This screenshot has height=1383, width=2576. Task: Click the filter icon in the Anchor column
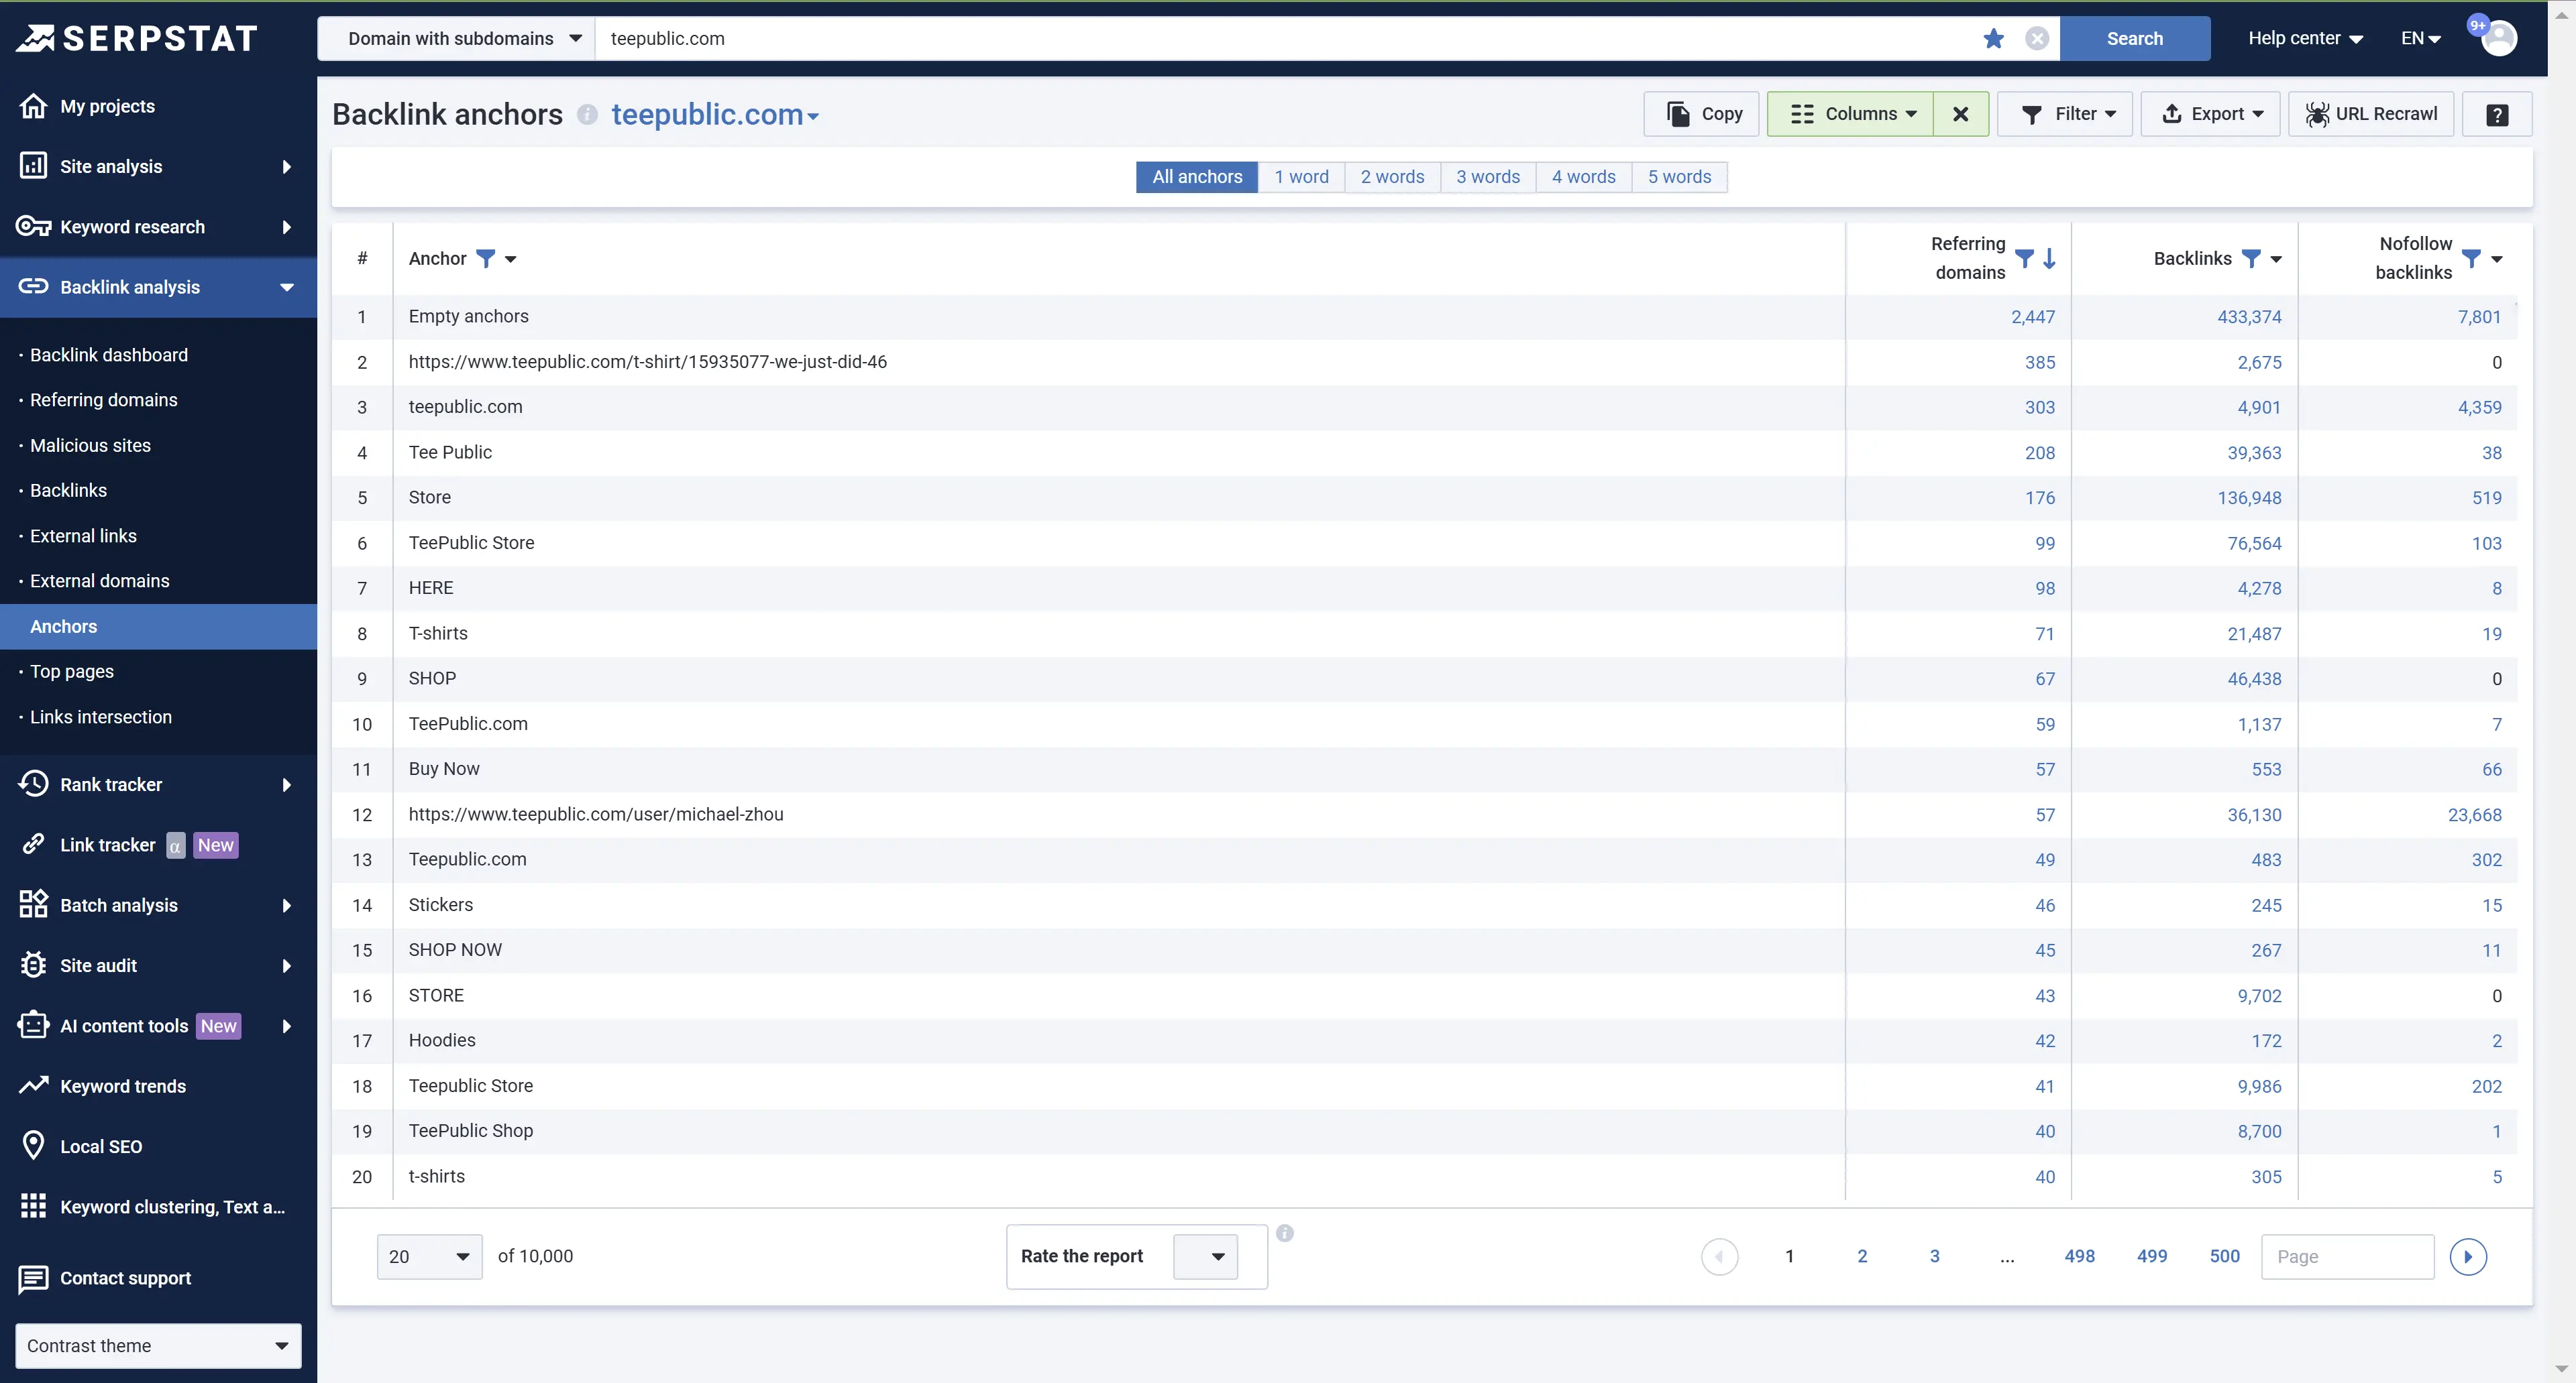486,259
